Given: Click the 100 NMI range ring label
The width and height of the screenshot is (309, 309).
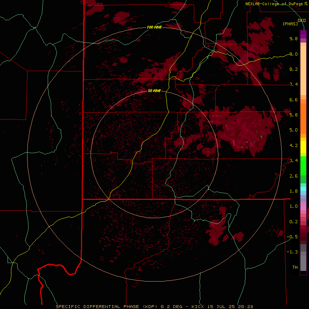Looking at the screenshot, I should pyautogui.click(x=154, y=27).
